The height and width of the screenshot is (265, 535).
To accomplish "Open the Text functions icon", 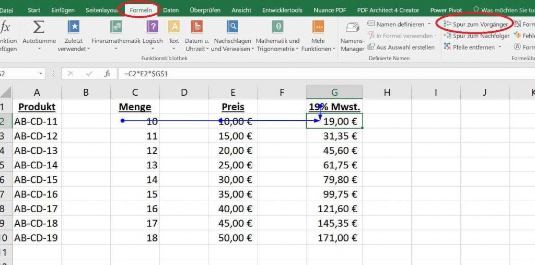I will 173,27.
